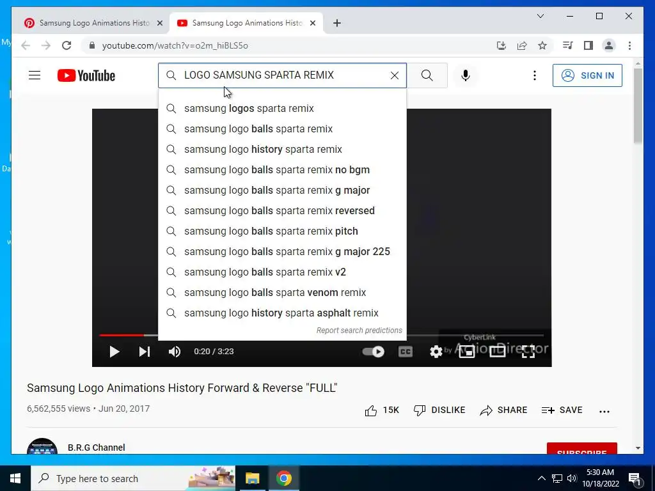The height and width of the screenshot is (491, 655).
Task: Like the video with thumbs up
Action: pyautogui.click(x=382, y=410)
